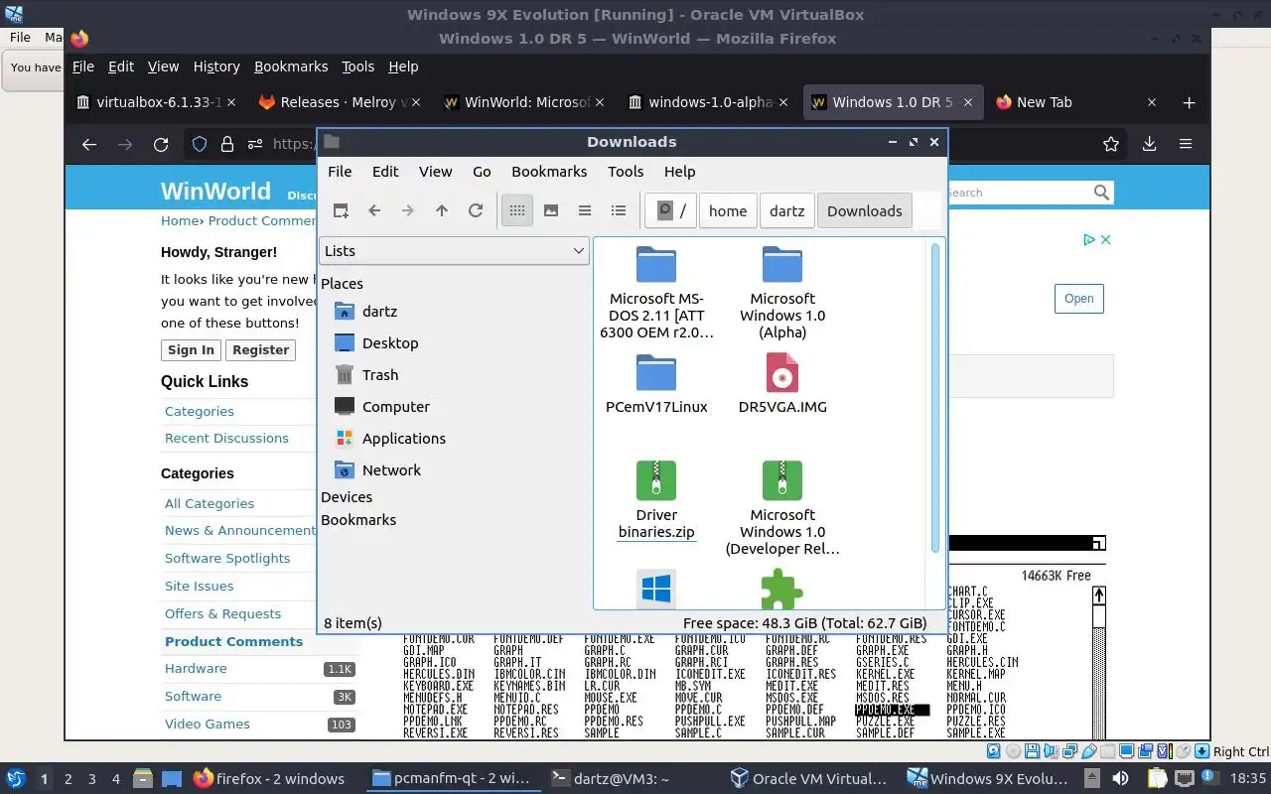1271x794 pixels.
Task: Open Software Spotlights category link
Action: (x=227, y=558)
